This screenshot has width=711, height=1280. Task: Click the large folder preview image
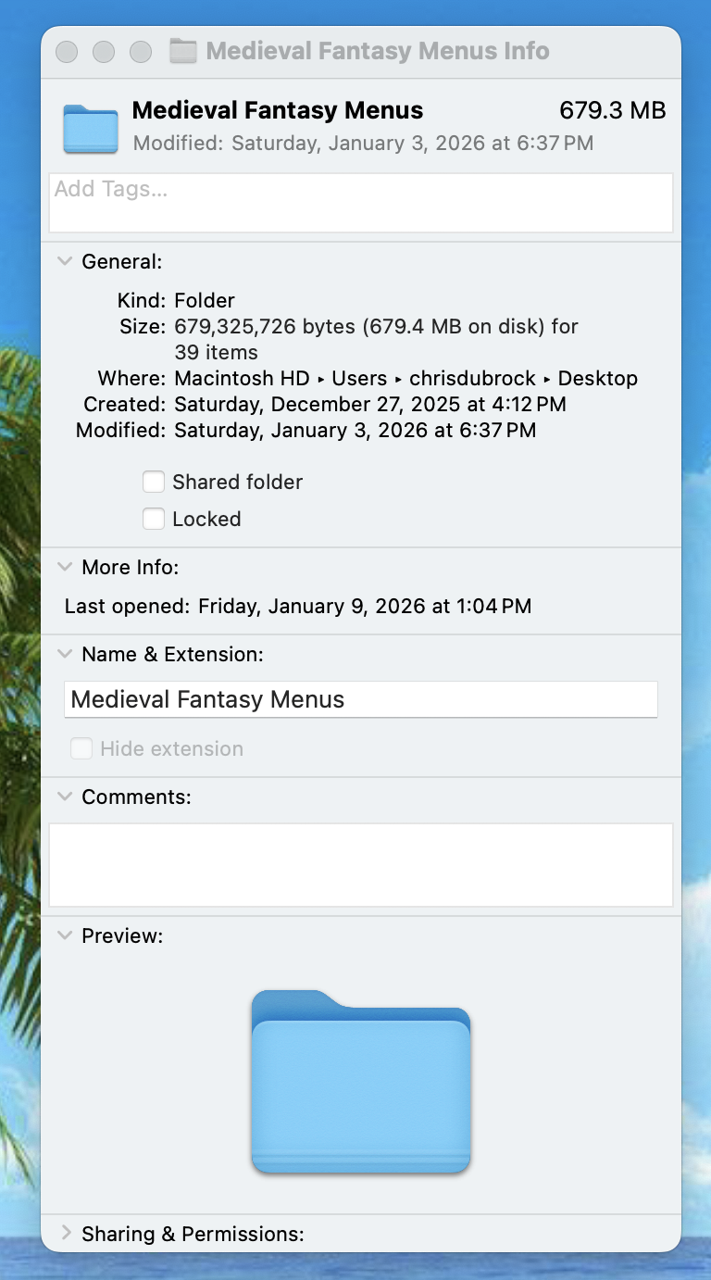(361, 1081)
